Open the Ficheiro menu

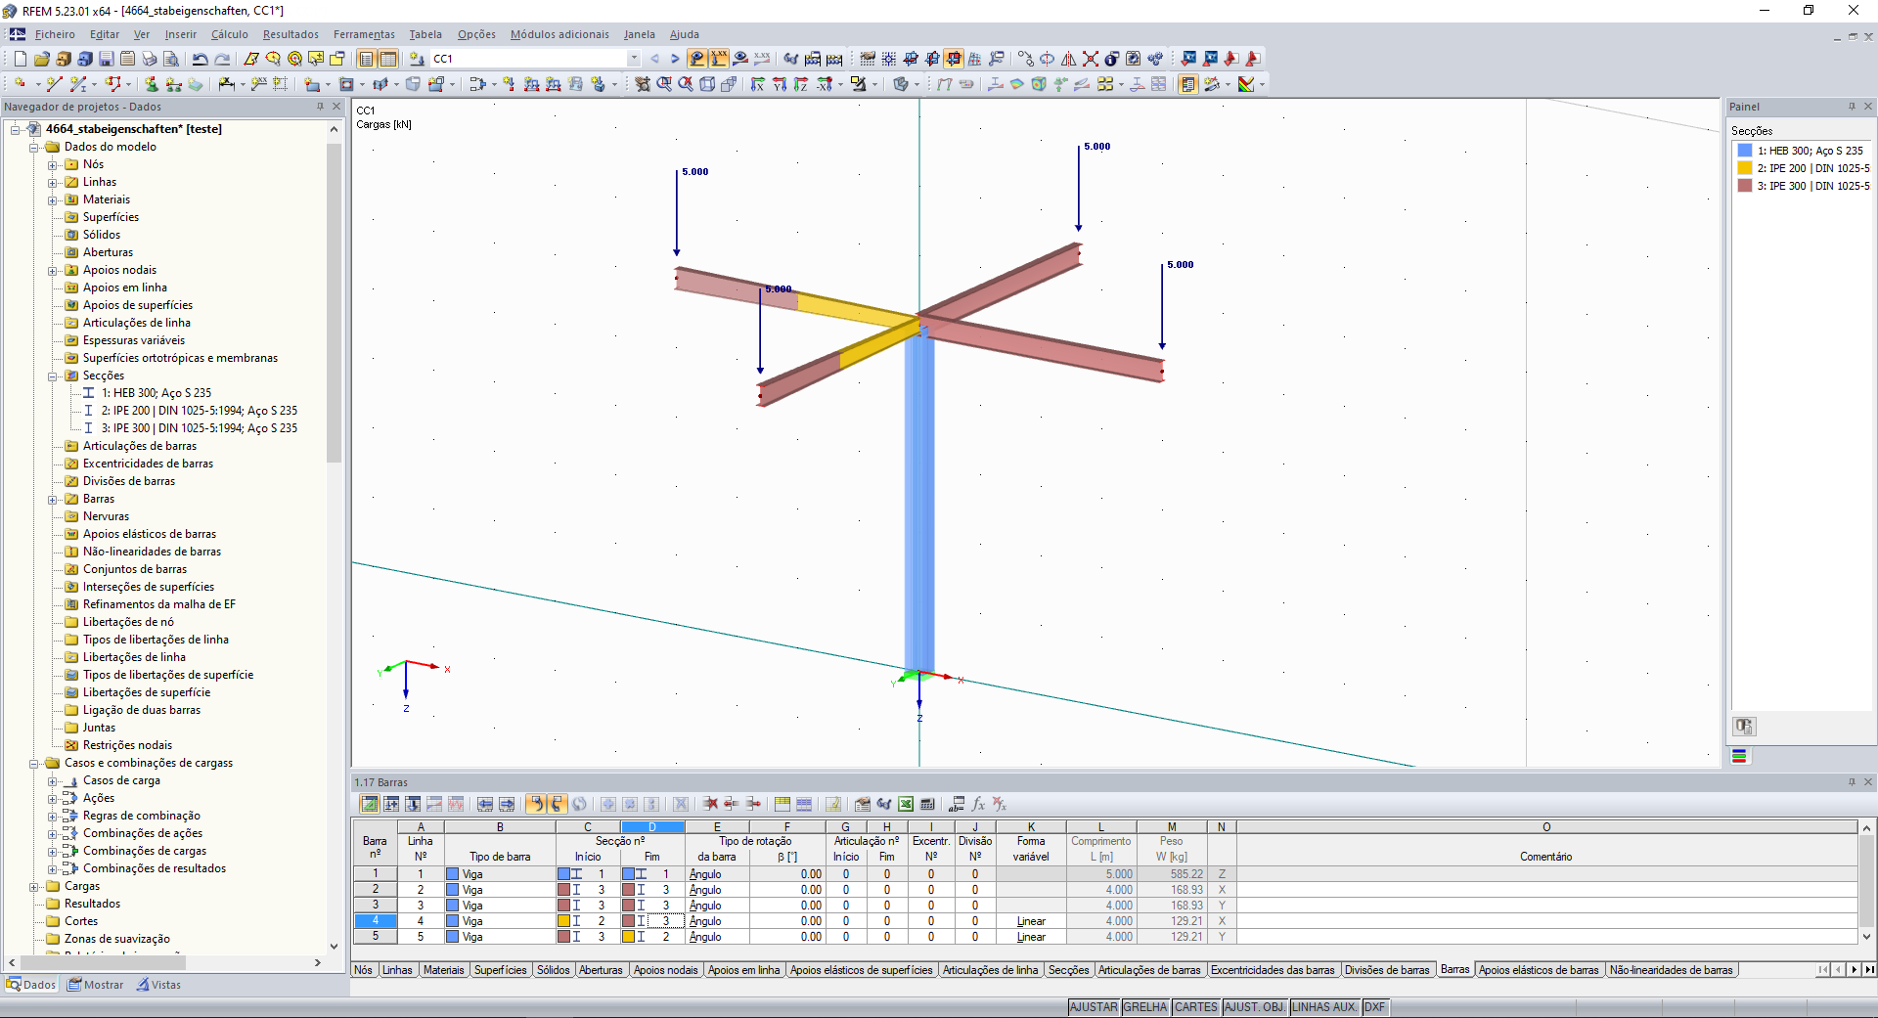[55, 34]
